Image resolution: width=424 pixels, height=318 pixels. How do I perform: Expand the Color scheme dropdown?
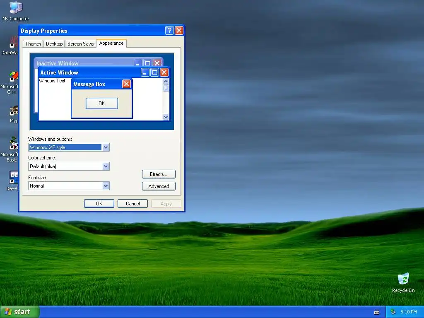[x=106, y=166]
